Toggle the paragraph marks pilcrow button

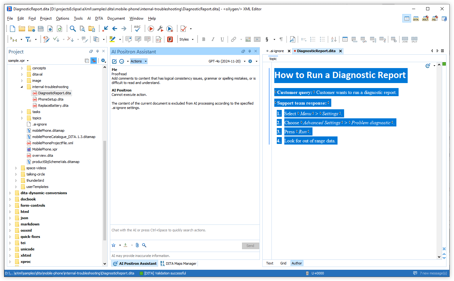click(281, 39)
